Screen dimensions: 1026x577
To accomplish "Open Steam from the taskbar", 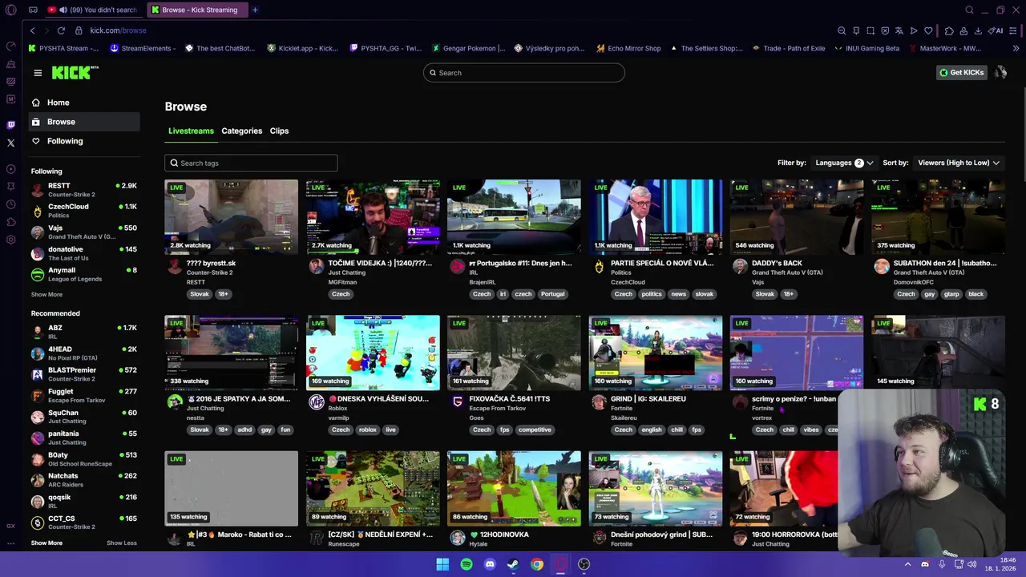I will [x=513, y=564].
